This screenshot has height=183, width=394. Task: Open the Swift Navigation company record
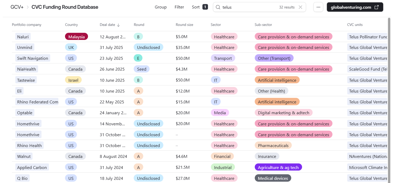(33, 58)
